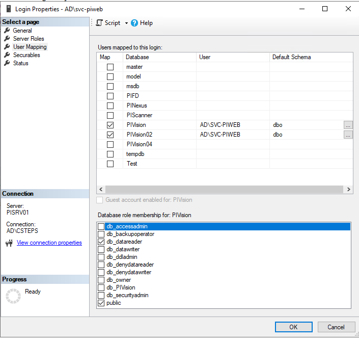Viewport: 359px width, 342px height.
Task: Enable the db_securityadmin role
Action: (x=101, y=295)
